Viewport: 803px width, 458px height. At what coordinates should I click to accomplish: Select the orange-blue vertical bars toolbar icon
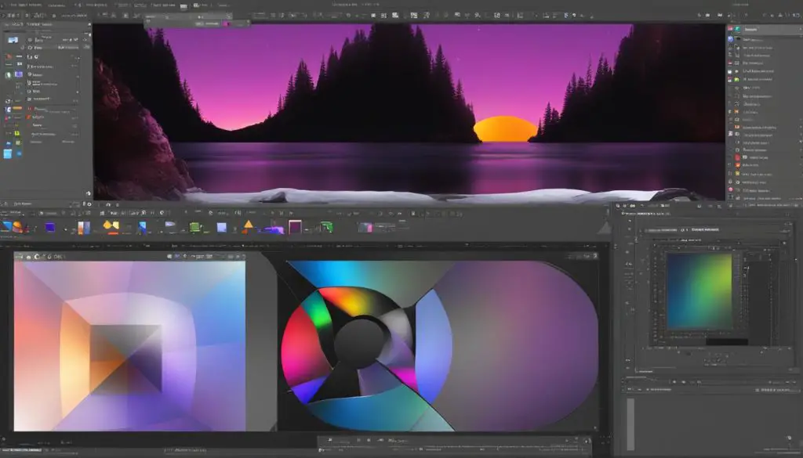point(84,228)
